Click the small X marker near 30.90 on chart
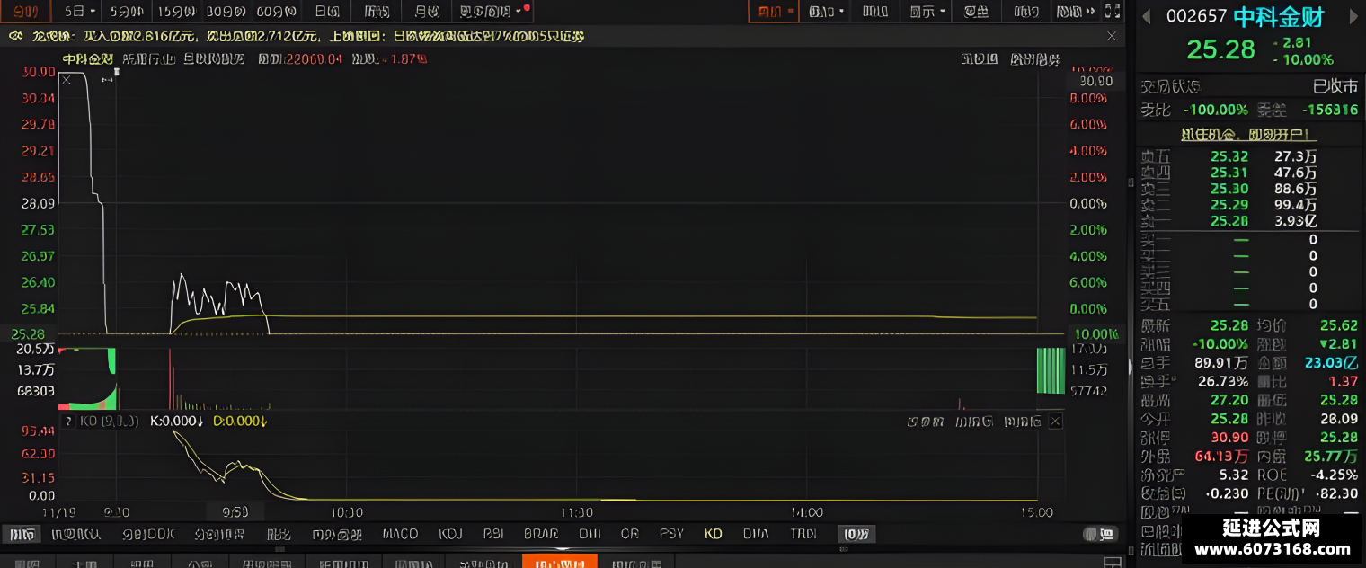The height and width of the screenshot is (568, 1366). pyautogui.click(x=66, y=80)
